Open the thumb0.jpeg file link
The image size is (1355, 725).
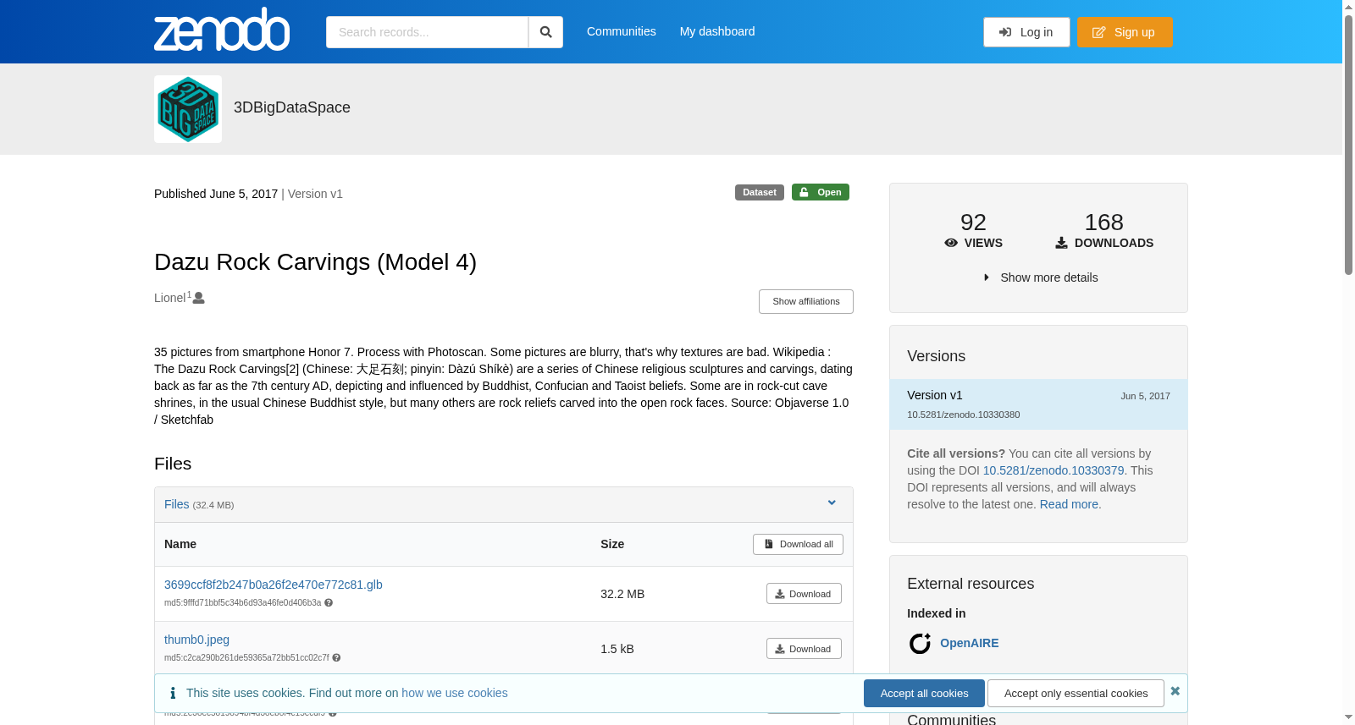pyautogui.click(x=196, y=640)
